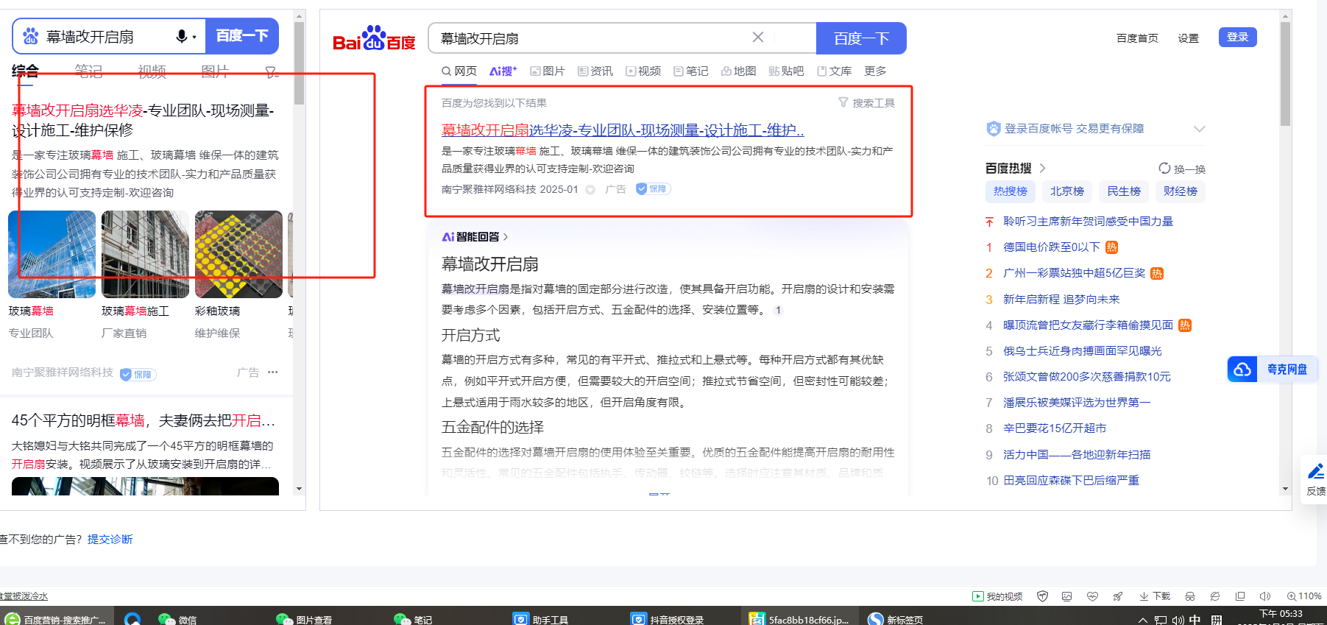Click the 110% zoom control in the status bar
This screenshot has width=1327, height=625.
pos(1304,596)
